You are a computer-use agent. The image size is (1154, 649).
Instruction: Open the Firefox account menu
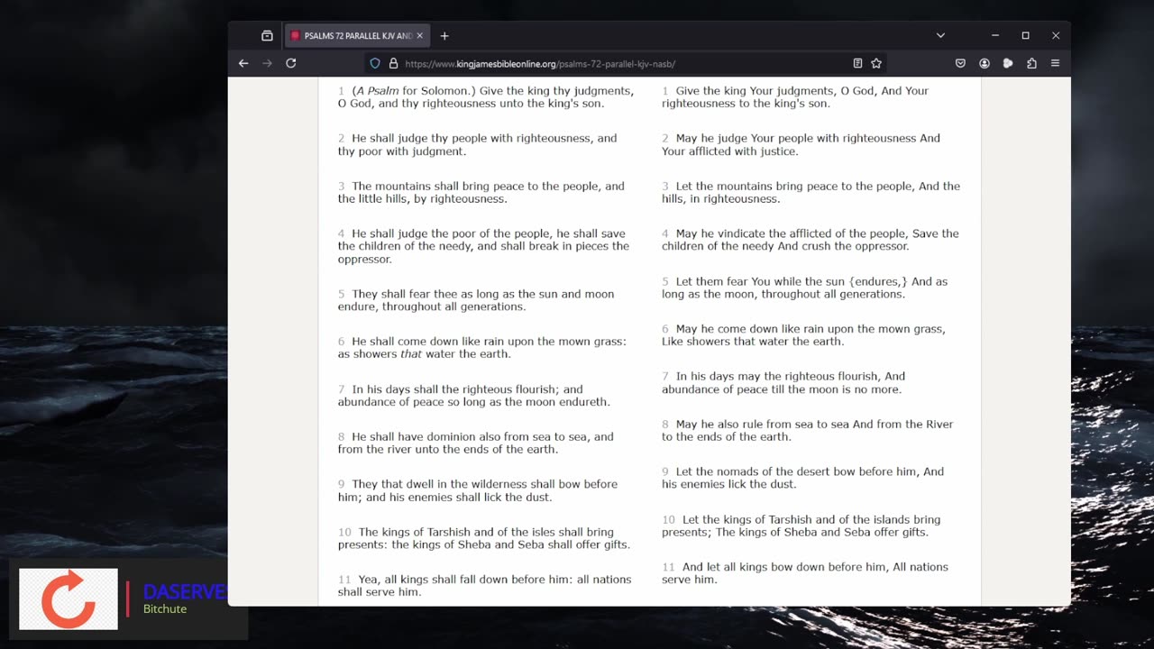point(985,63)
